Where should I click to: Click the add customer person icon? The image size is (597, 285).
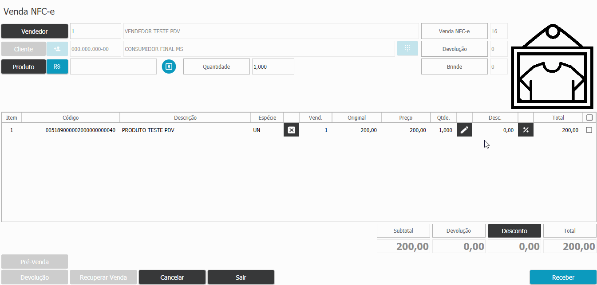[x=57, y=49]
